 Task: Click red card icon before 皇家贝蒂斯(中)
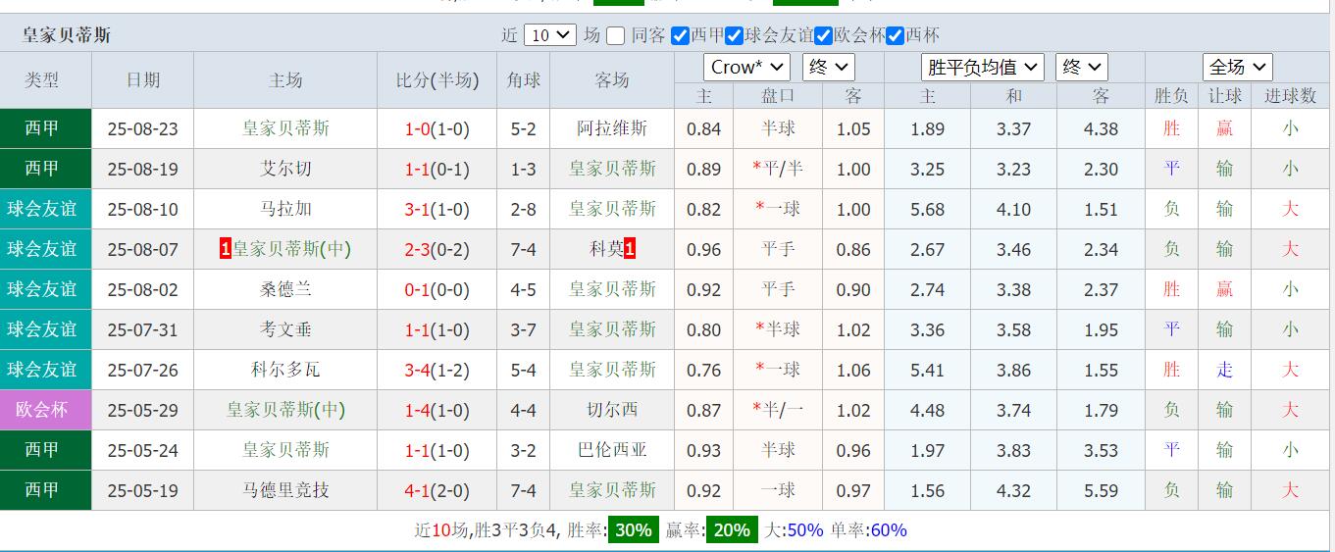tap(226, 249)
